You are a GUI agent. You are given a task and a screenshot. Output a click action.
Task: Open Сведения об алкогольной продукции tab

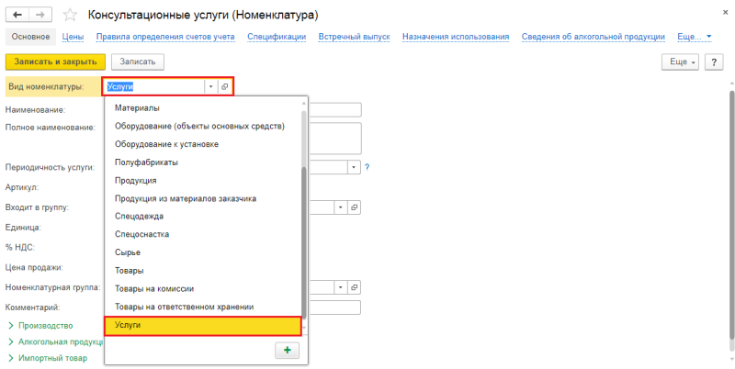pos(593,37)
